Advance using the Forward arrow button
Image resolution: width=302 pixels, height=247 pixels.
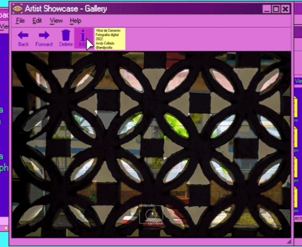point(44,39)
